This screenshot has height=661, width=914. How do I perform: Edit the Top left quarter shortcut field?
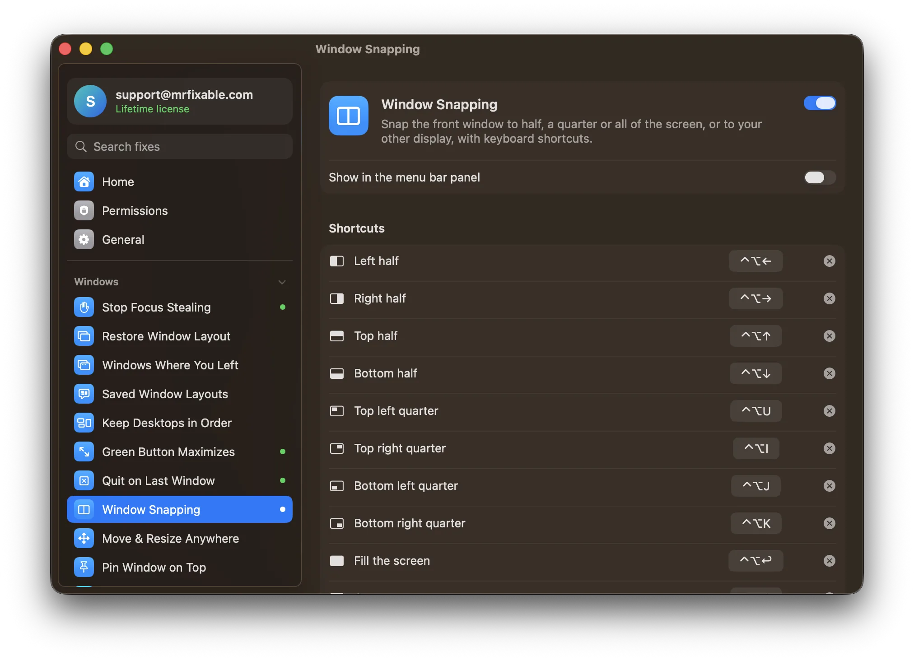(x=755, y=411)
